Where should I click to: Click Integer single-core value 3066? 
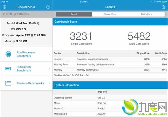pos(147,59)
